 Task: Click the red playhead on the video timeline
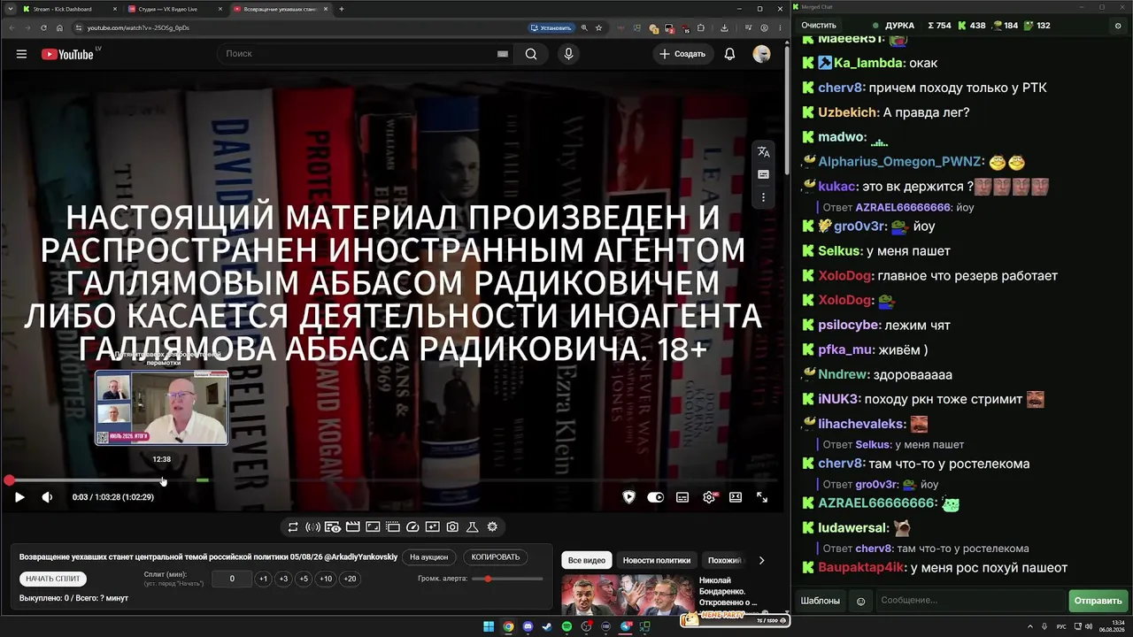[9, 480]
